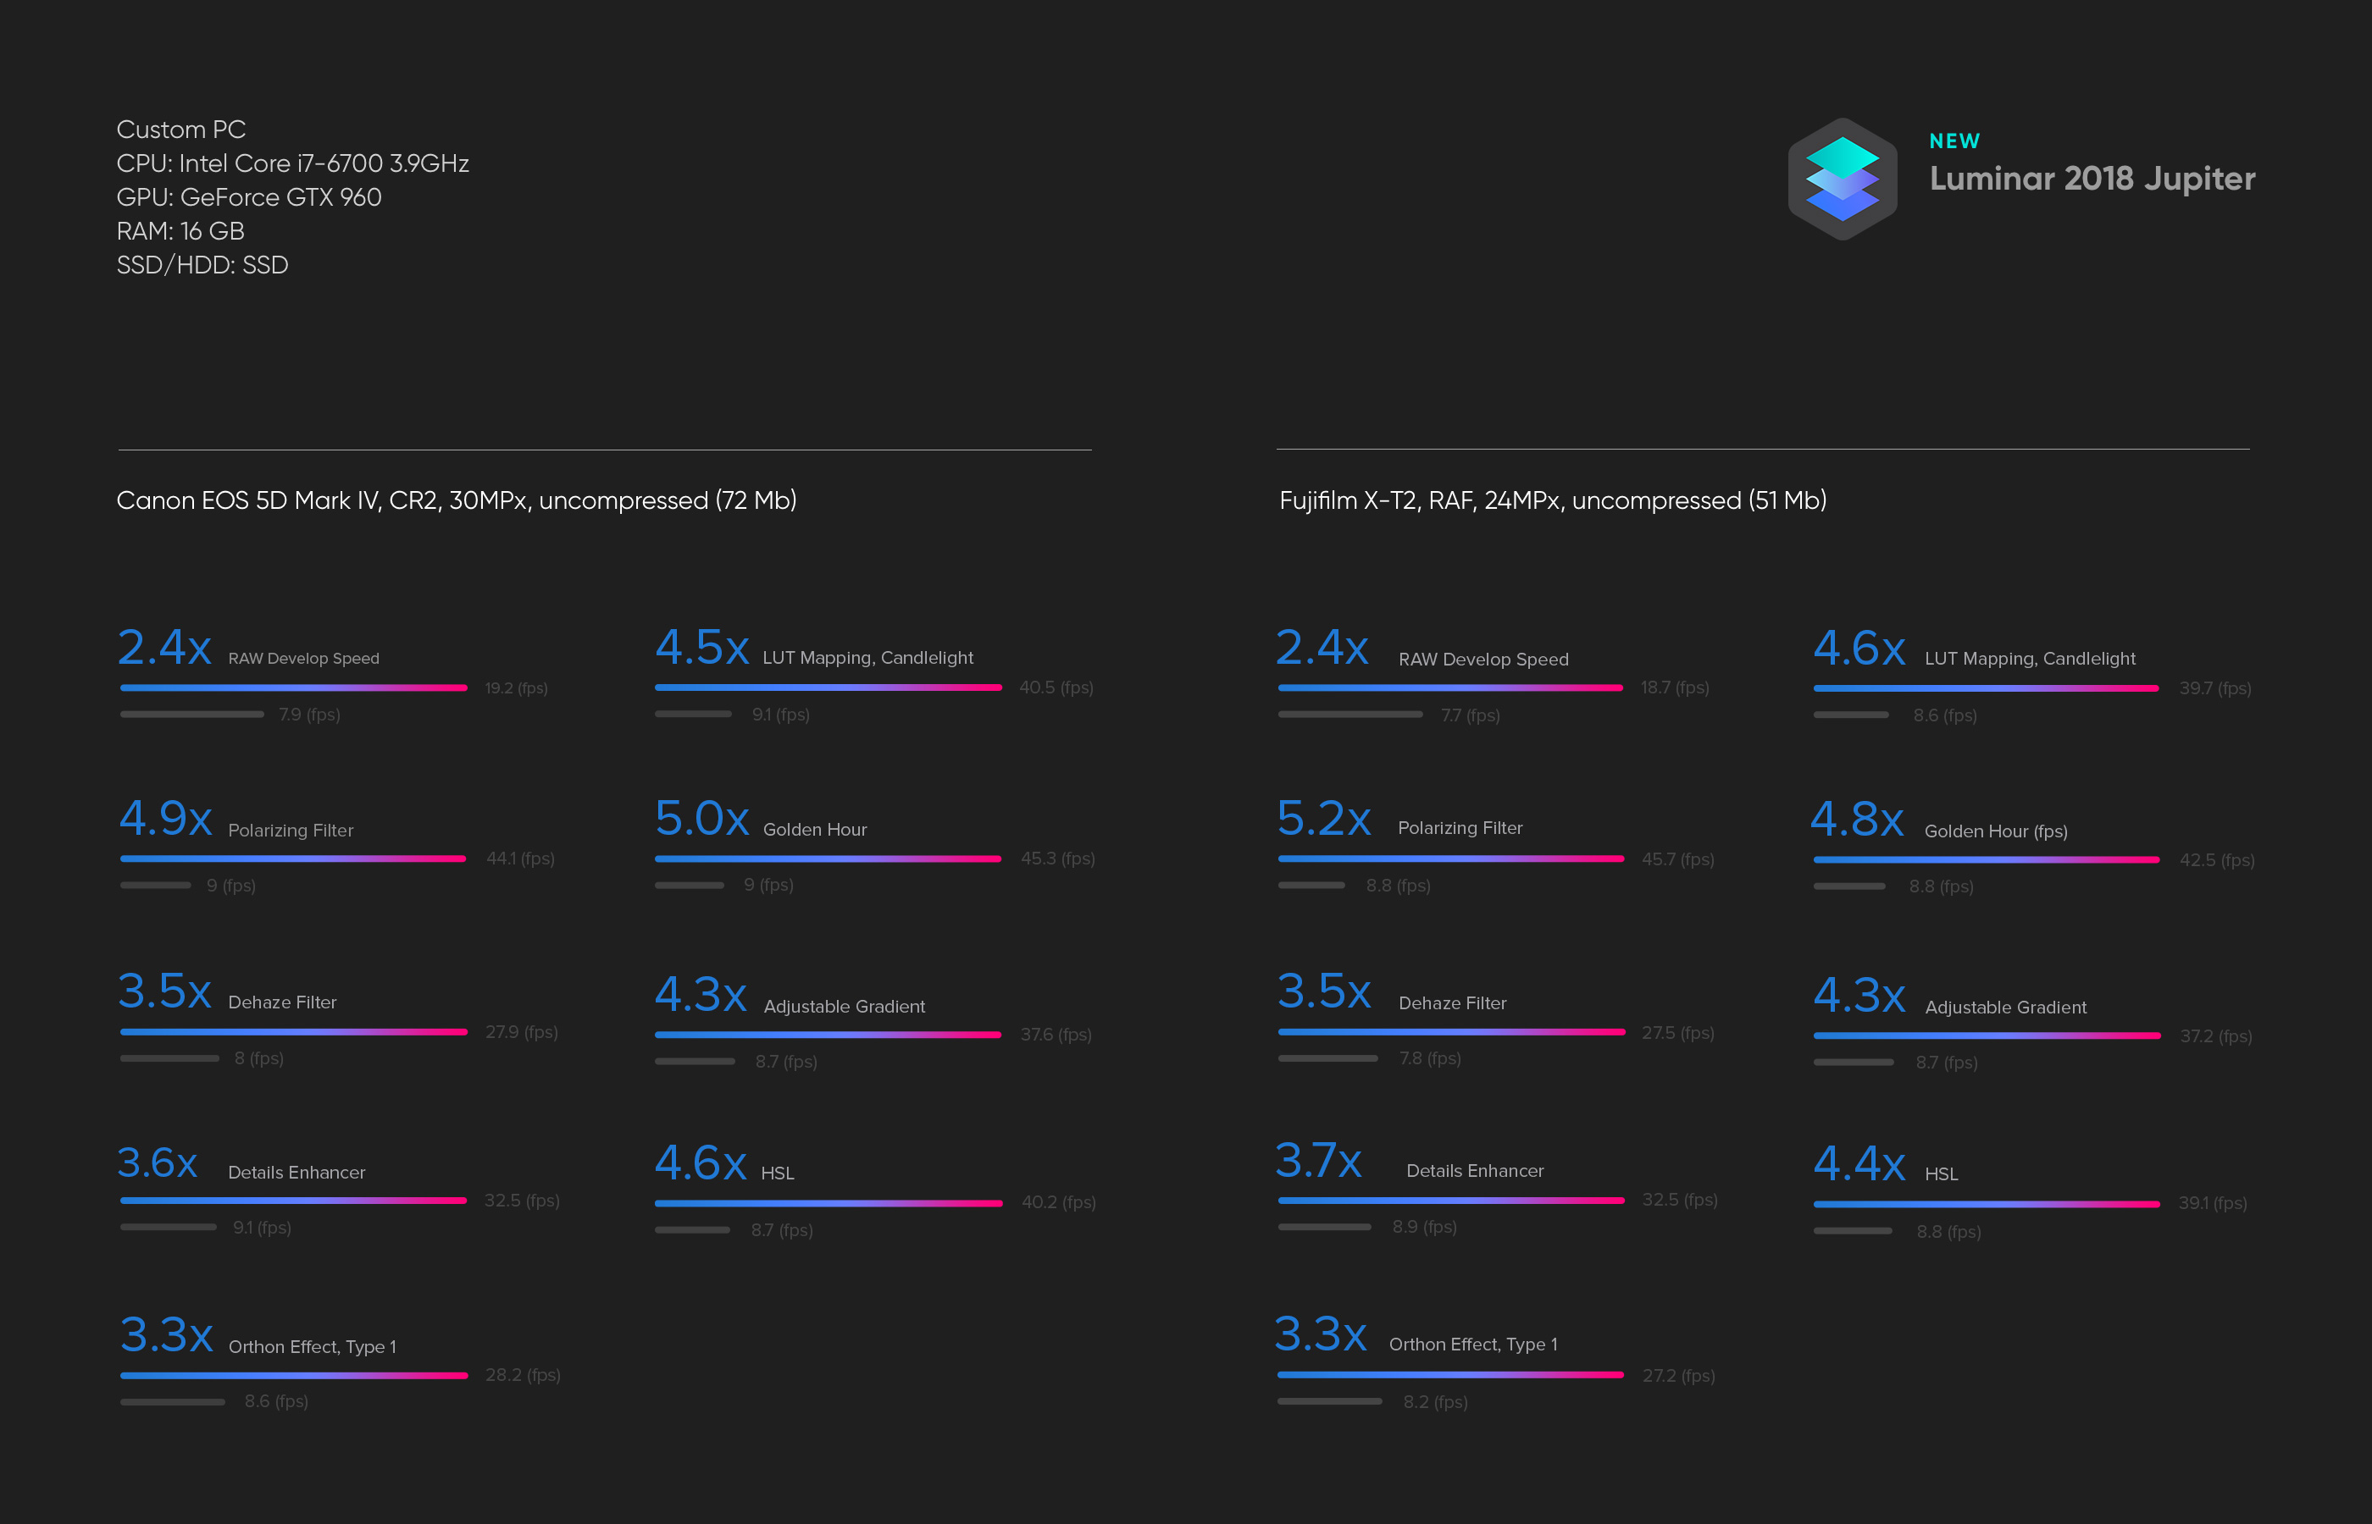Viewport: 2372px width, 1524px height.
Task: Click the Fujifilm 3.7x Details Enhancer value
Action: point(1319,1160)
